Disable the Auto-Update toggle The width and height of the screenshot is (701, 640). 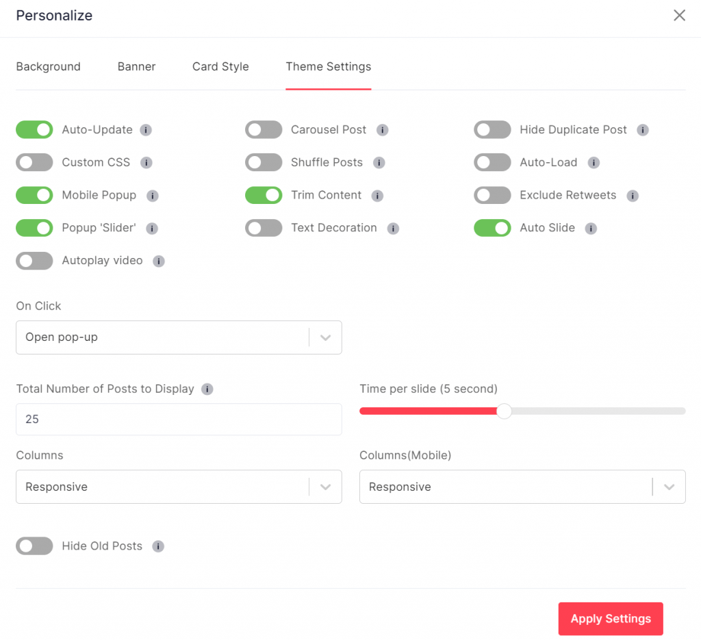(34, 129)
